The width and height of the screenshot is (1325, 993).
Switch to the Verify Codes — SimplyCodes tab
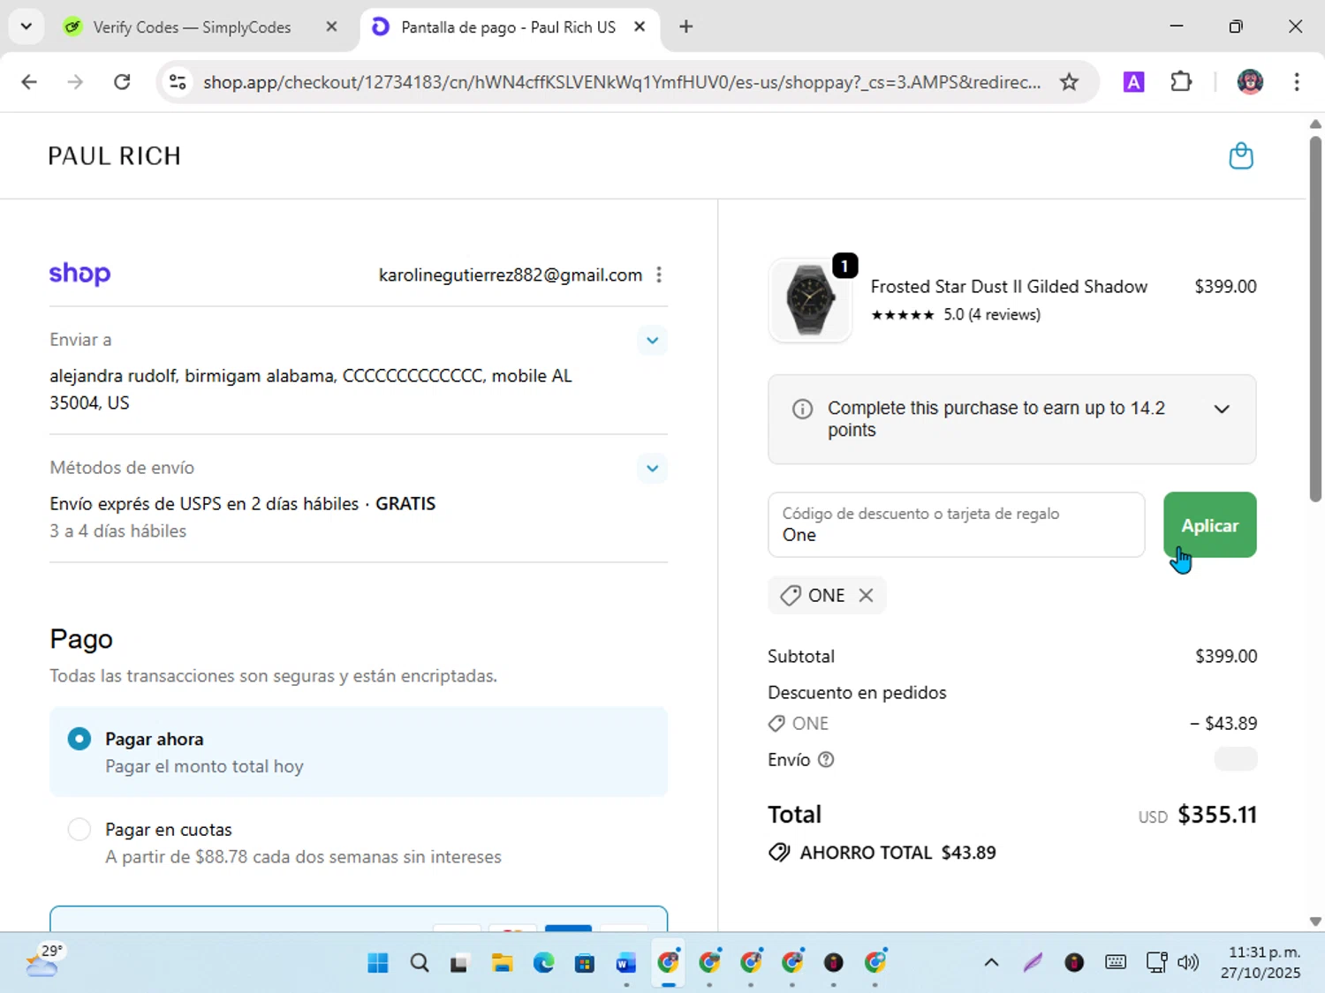pyautogui.click(x=192, y=27)
